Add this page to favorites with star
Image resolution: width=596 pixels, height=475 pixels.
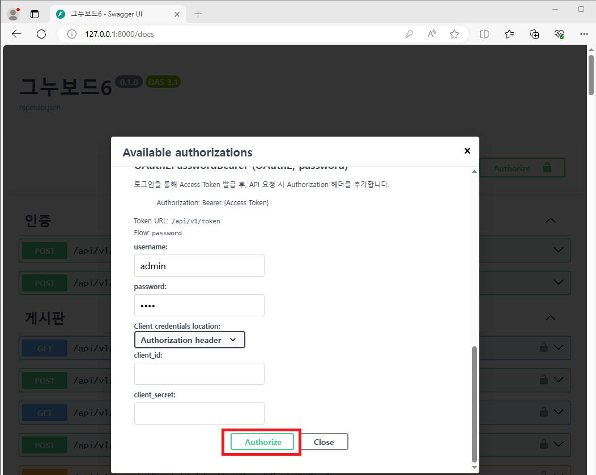454,34
